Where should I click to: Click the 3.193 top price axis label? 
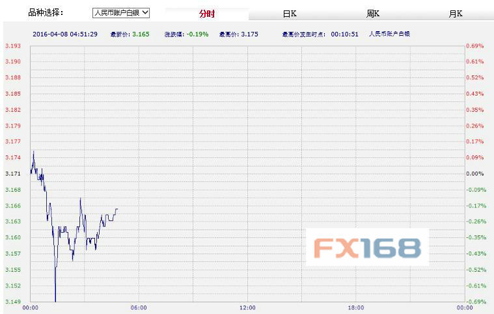[12, 46]
